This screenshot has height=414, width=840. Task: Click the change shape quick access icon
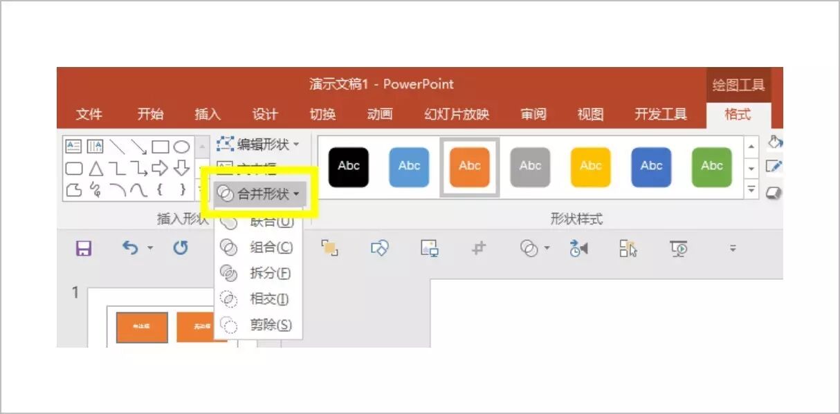(379, 248)
